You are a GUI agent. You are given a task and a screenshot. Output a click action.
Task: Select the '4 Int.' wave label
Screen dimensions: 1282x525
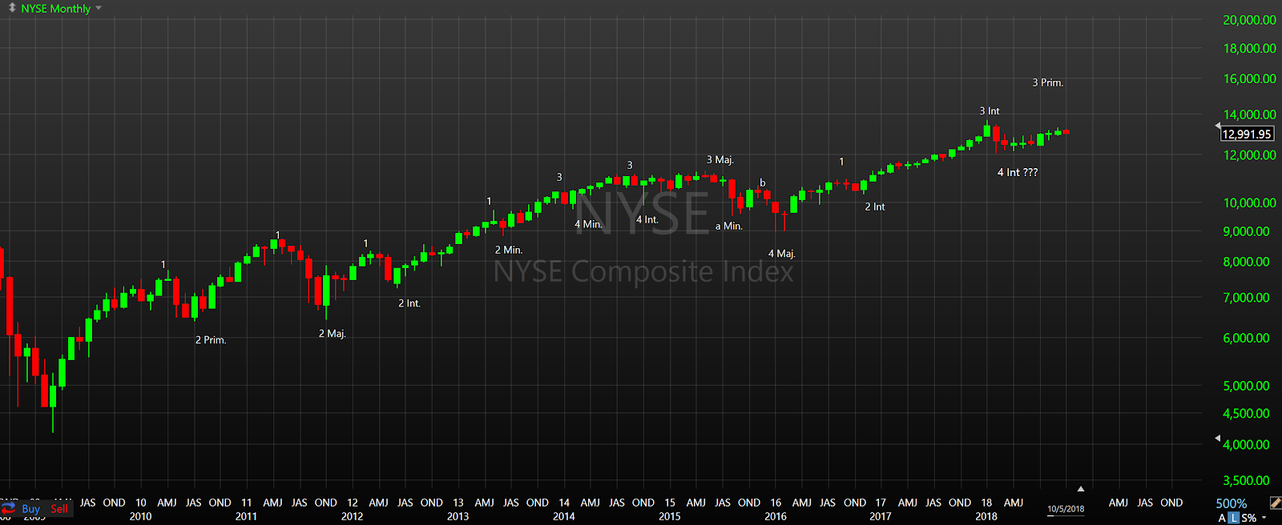[x=647, y=219]
